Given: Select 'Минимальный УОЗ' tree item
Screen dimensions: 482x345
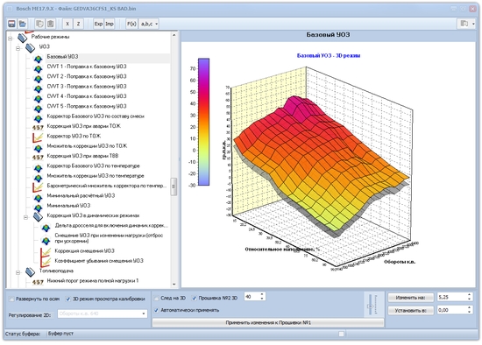Looking at the screenshot, I should click(x=68, y=206).
